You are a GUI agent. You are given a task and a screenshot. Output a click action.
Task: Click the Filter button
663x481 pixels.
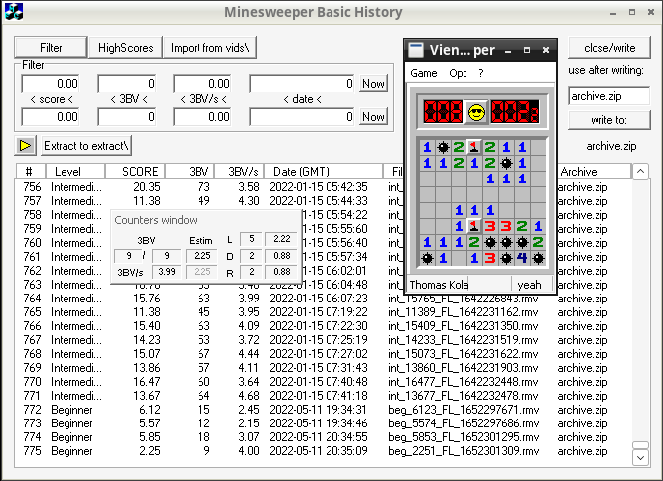point(51,48)
